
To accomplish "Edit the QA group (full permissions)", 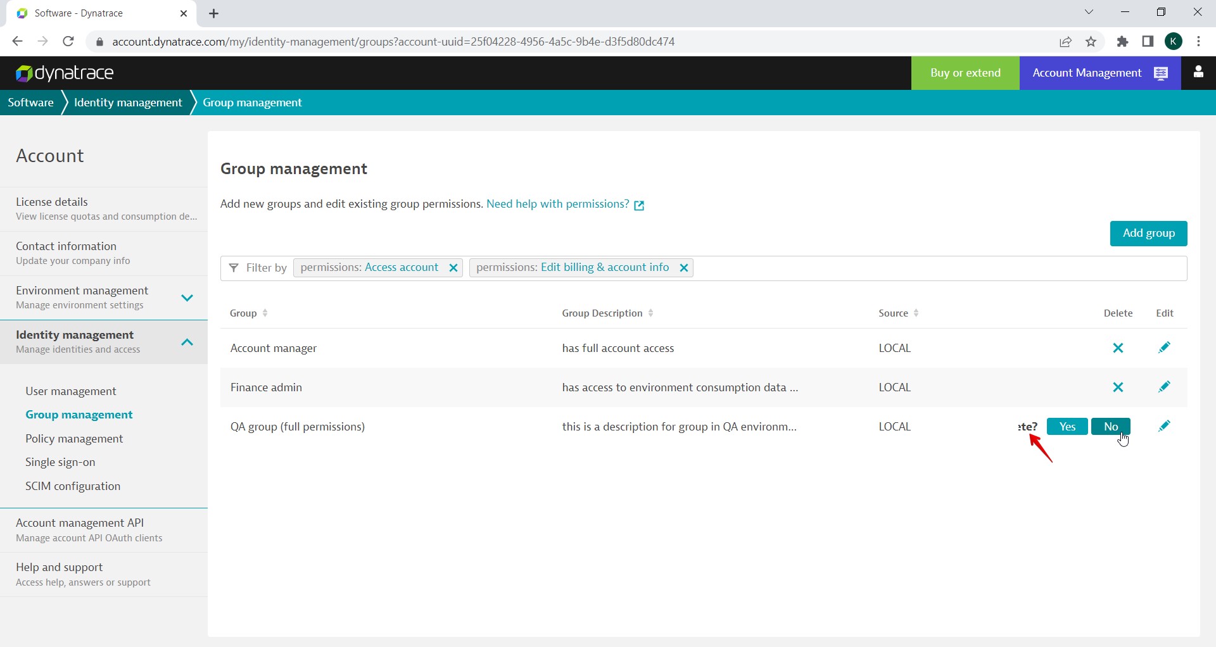I will click(x=1164, y=426).
